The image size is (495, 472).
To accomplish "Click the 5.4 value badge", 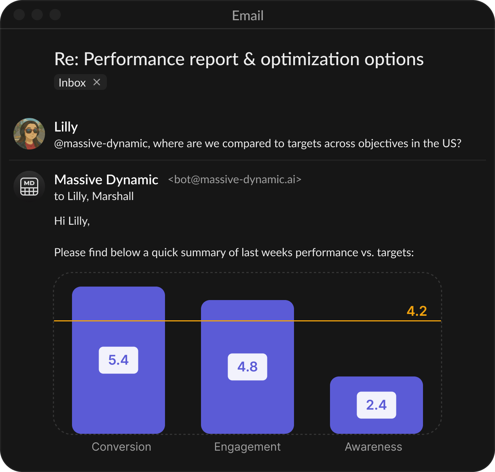I will click(x=118, y=360).
